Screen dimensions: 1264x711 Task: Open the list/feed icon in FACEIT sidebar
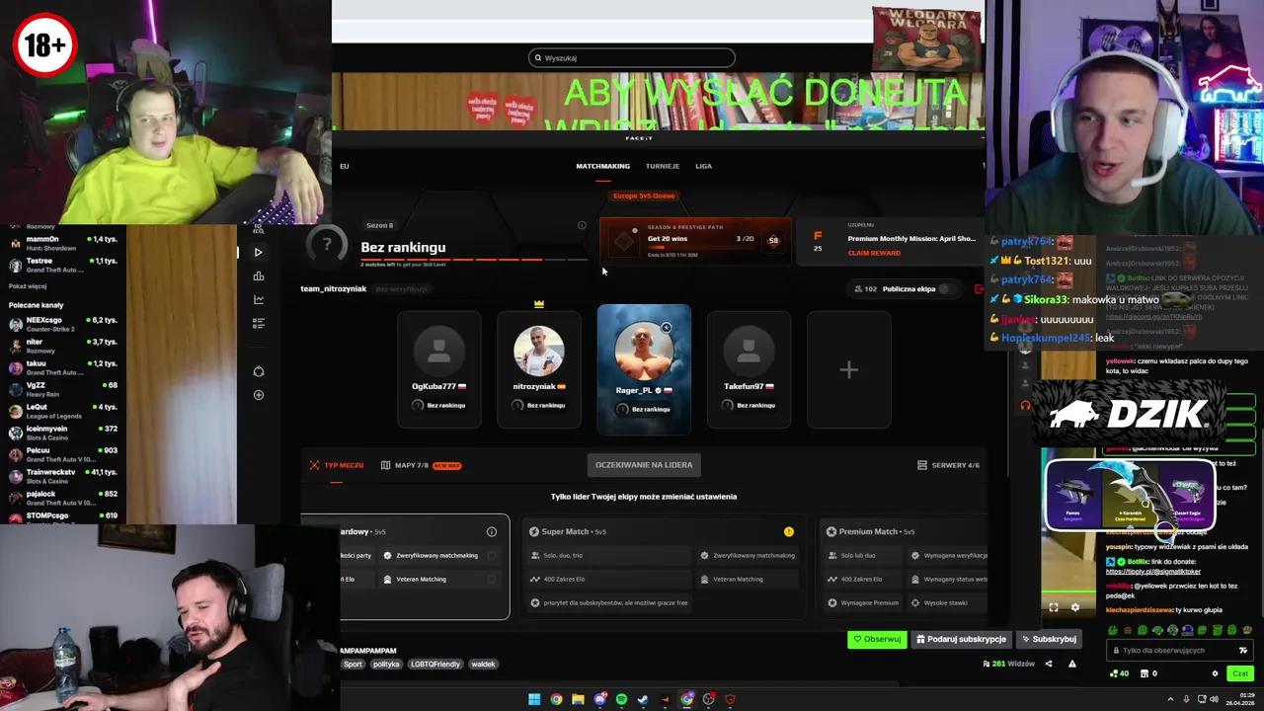point(258,322)
